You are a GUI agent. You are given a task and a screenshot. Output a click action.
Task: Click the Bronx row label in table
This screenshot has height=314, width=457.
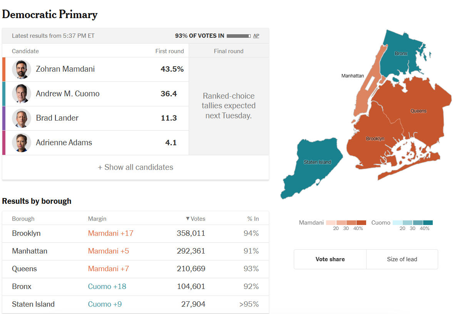coord(22,287)
